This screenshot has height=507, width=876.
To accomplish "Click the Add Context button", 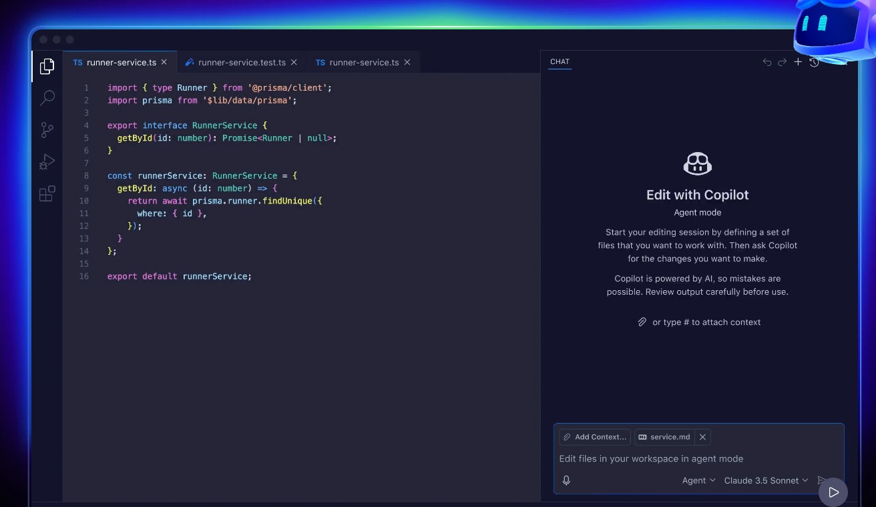I will (595, 437).
